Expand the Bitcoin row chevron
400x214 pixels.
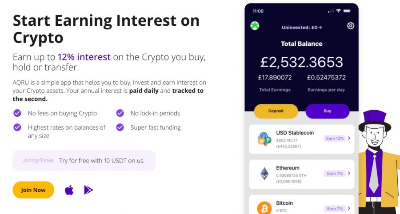tap(349, 208)
